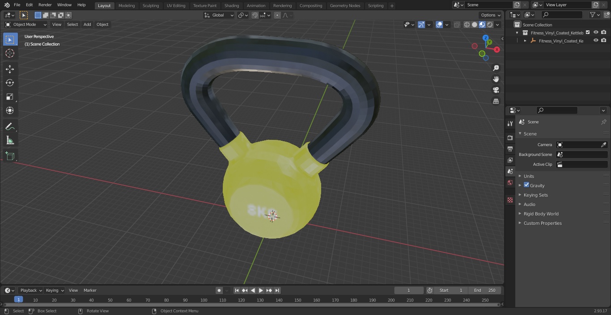Select the Cursor tool in toolbar
611x315 pixels.
pyautogui.click(x=10, y=53)
